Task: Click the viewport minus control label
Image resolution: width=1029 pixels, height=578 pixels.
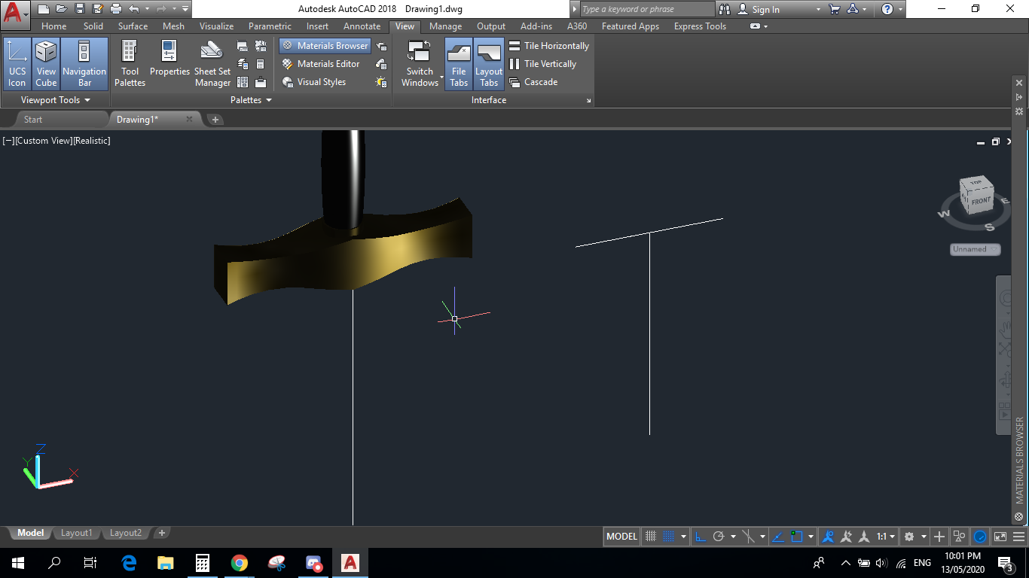Action: (8, 141)
